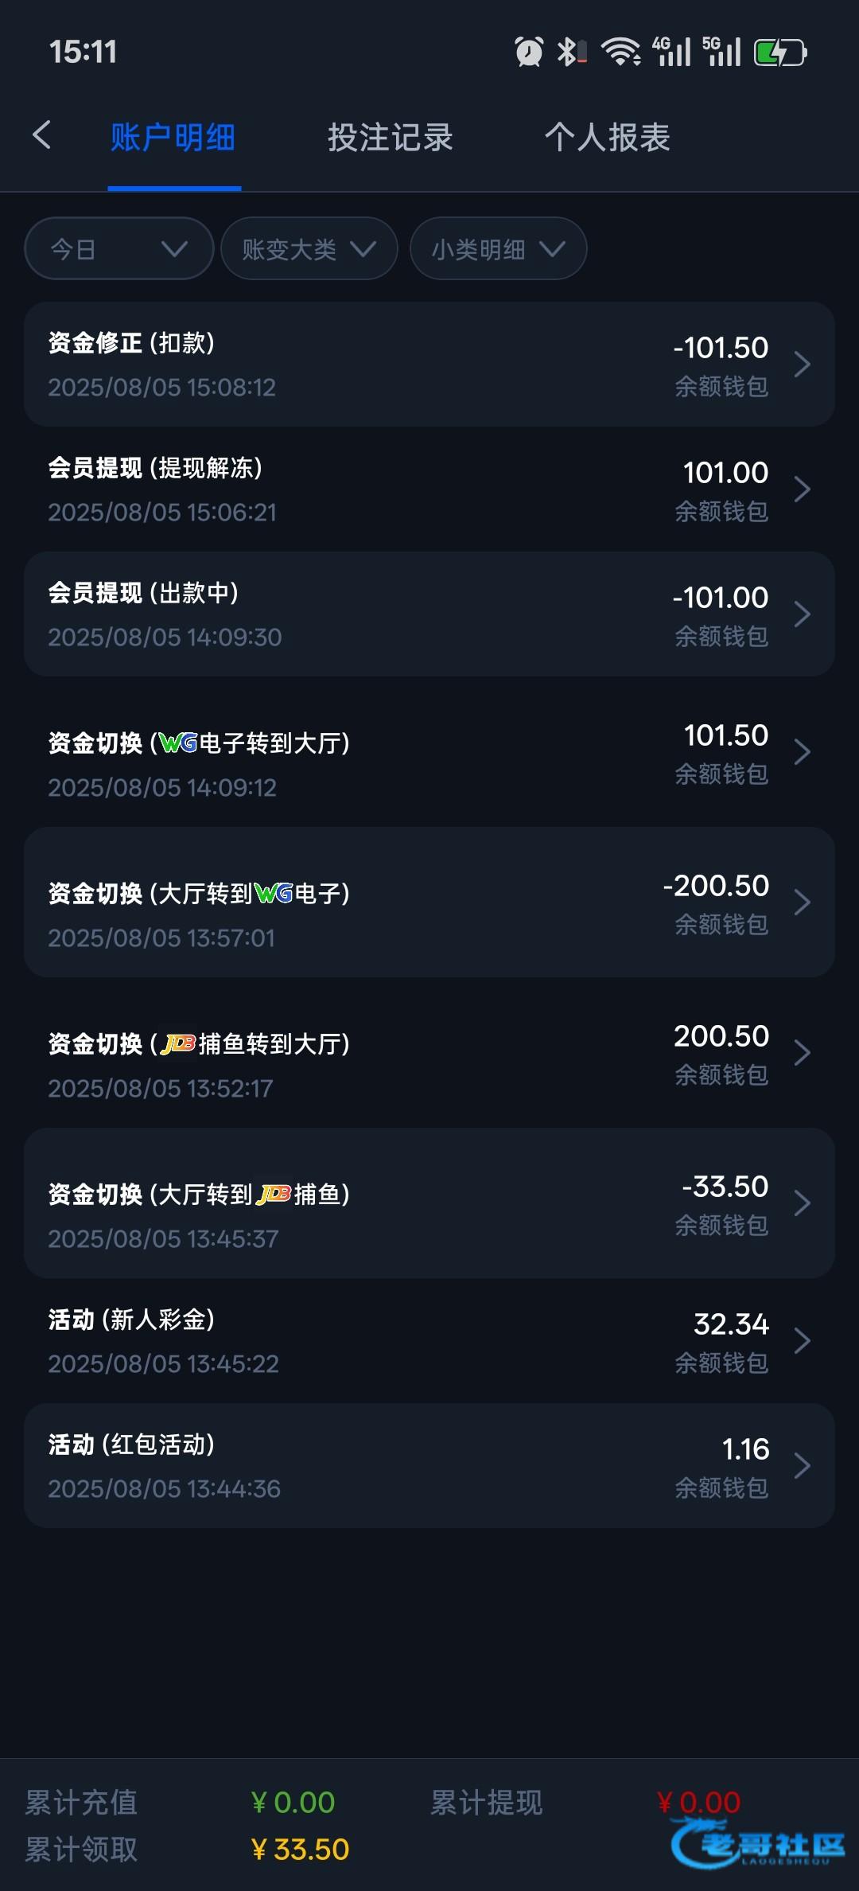
Task: Click the 老哥社区 logo watermark
Action: tap(758, 1845)
